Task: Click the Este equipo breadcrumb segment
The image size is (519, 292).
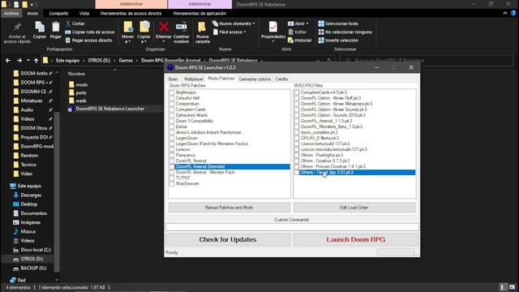Action: [67, 61]
